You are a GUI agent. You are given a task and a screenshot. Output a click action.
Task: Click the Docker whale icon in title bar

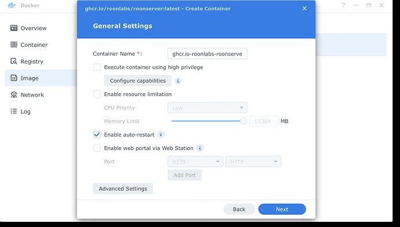pyautogui.click(x=12, y=5)
